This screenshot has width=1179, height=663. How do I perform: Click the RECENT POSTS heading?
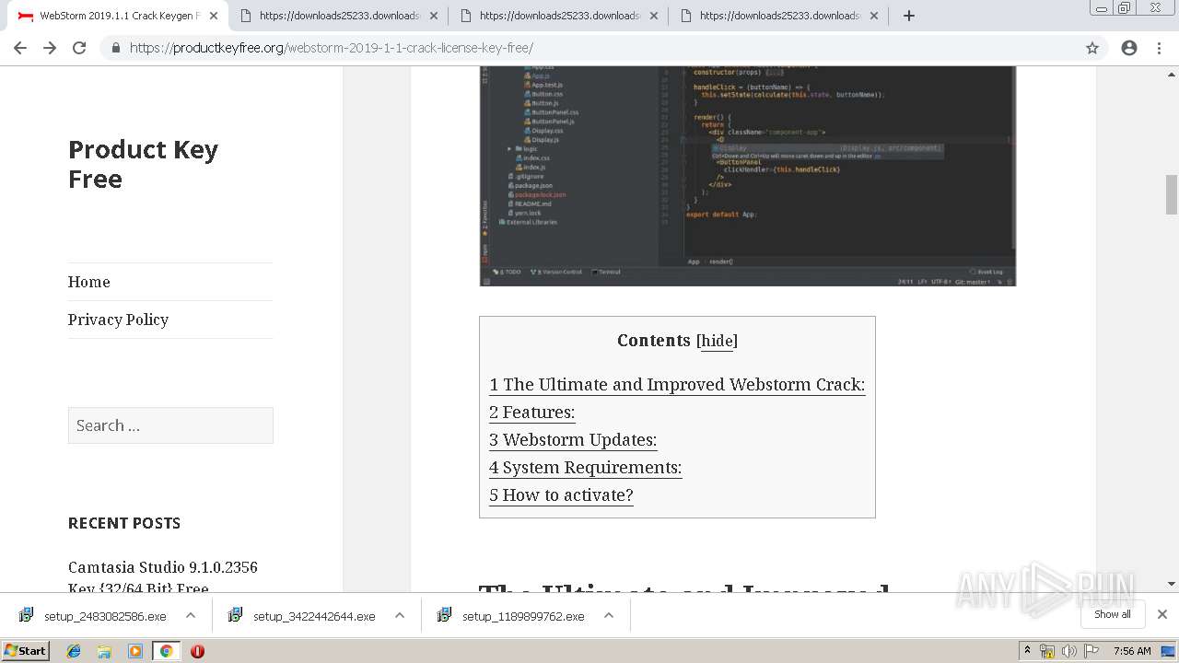[124, 523]
